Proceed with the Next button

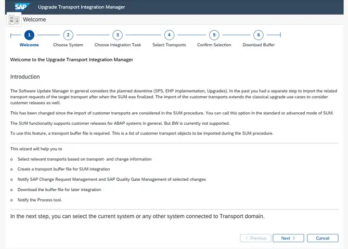(288, 238)
